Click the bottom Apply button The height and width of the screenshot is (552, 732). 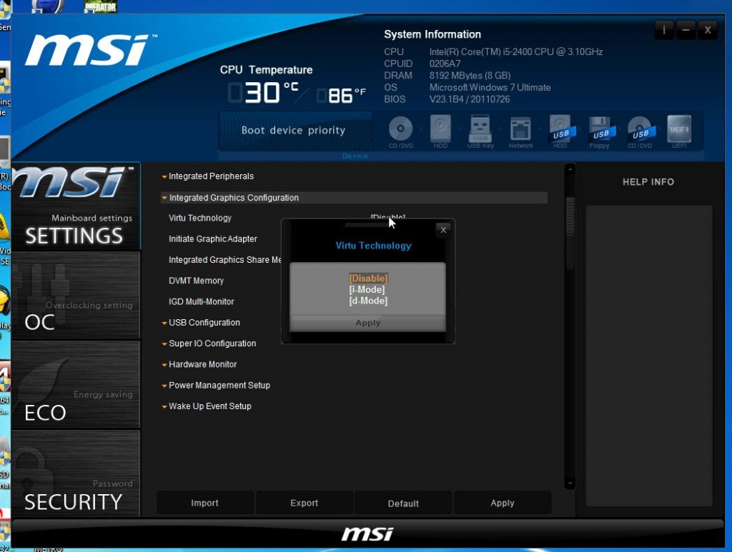[x=503, y=503]
